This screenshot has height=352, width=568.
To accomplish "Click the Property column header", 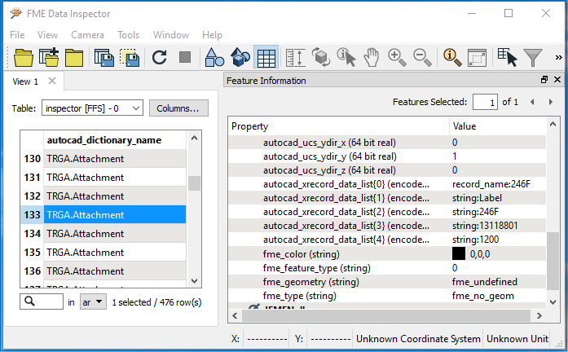I will click(339, 126).
